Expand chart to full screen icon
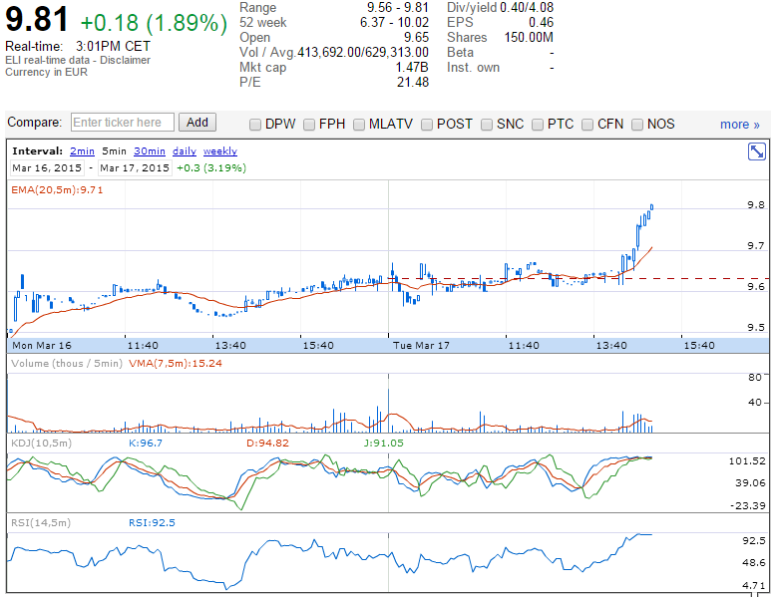Screen dimensions: 774x597 point(756,151)
